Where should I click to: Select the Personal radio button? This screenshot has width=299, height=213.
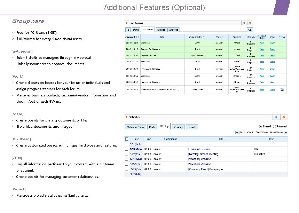tap(275, 127)
